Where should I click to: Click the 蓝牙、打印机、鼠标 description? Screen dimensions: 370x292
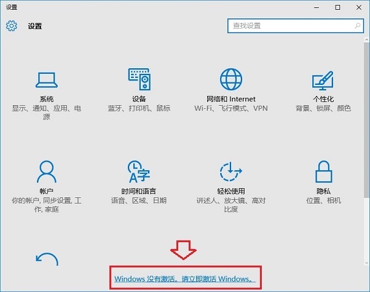click(x=139, y=108)
